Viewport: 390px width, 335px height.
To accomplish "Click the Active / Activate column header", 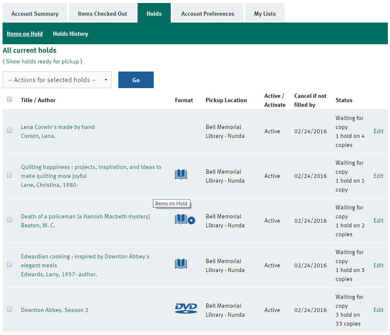I will tap(275, 100).
